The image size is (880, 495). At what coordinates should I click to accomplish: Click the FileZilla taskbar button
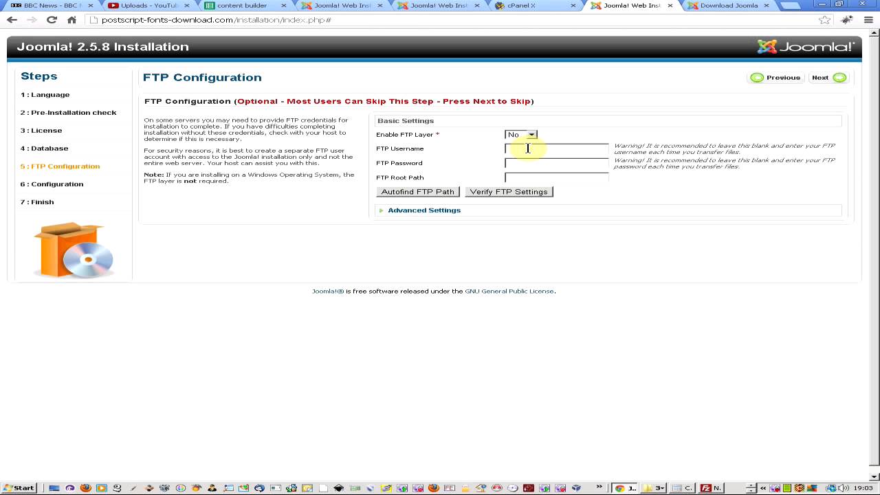point(711,488)
